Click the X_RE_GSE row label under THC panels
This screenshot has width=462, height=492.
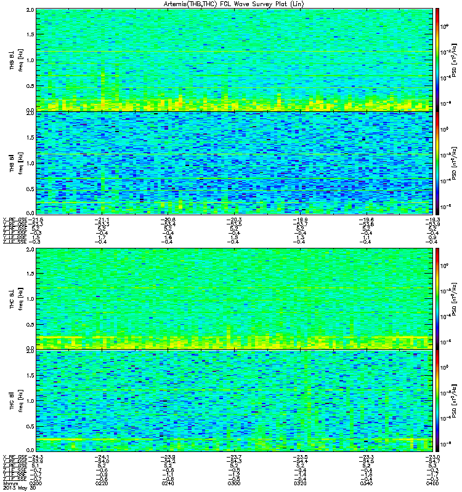(x=15, y=457)
